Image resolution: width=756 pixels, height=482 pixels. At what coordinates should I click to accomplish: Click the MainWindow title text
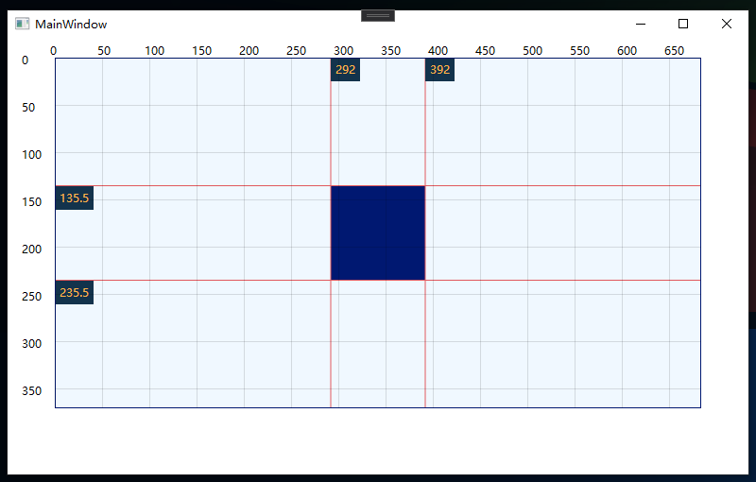click(x=71, y=25)
